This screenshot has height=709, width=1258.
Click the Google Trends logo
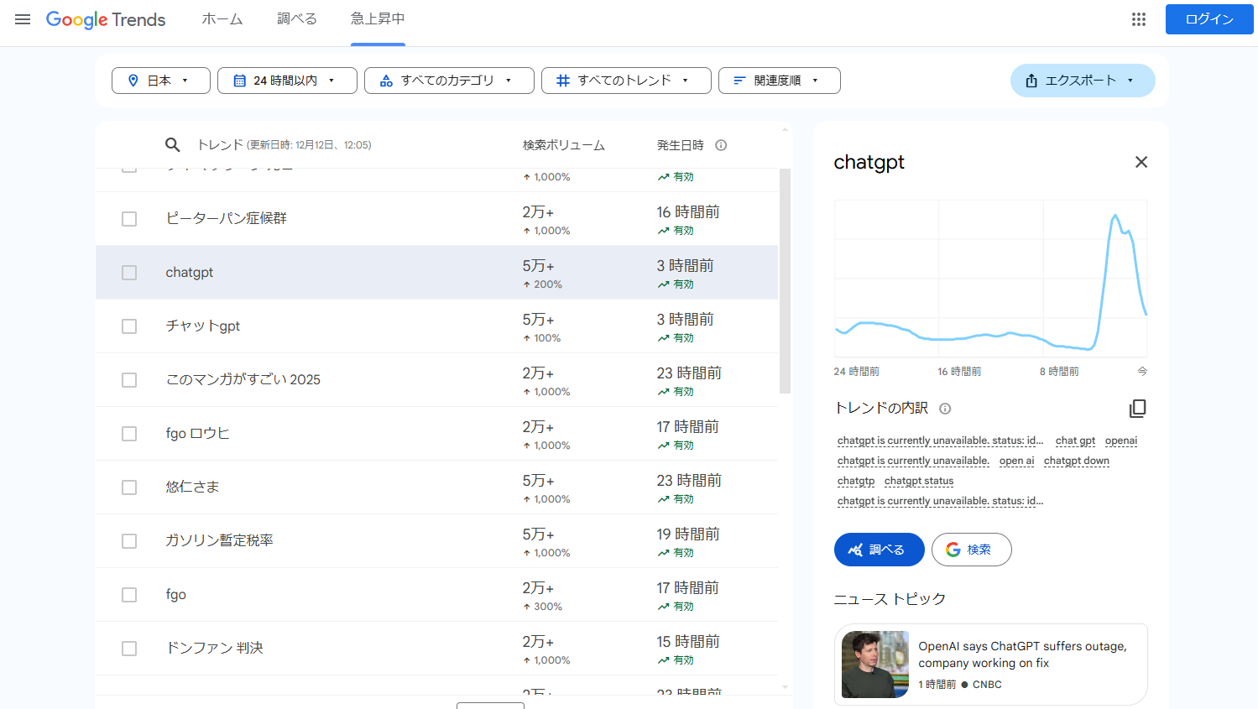click(105, 19)
